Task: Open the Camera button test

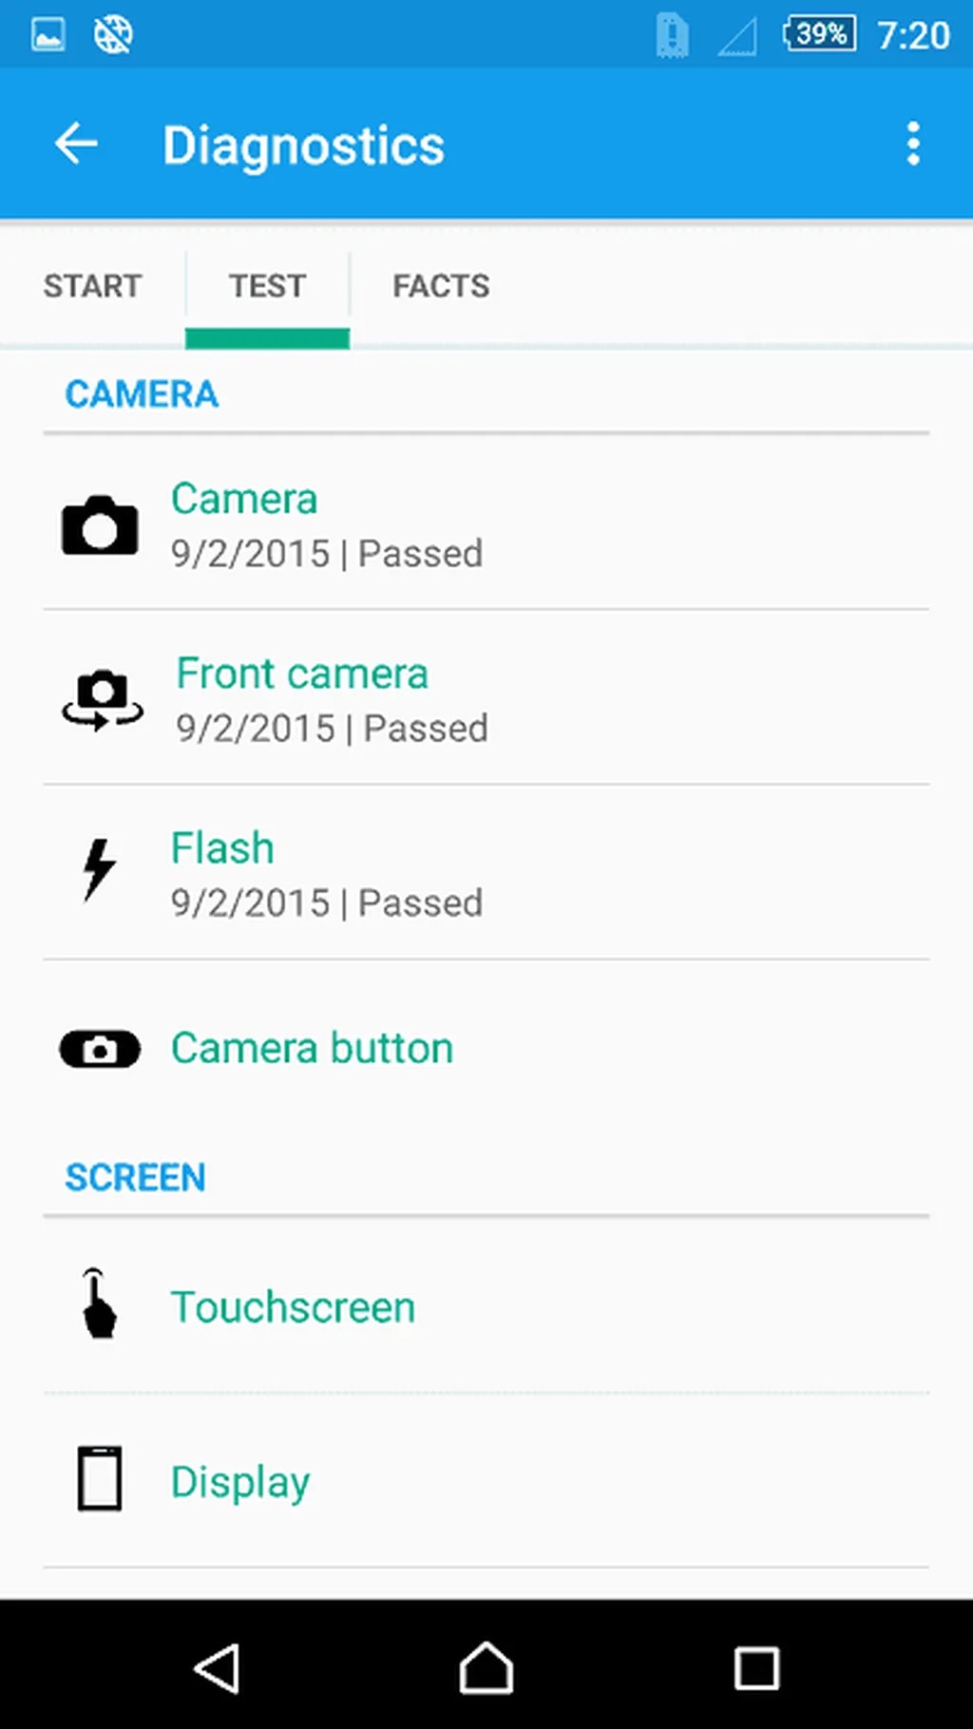Action: pyautogui.click(x=312, y=1049)
